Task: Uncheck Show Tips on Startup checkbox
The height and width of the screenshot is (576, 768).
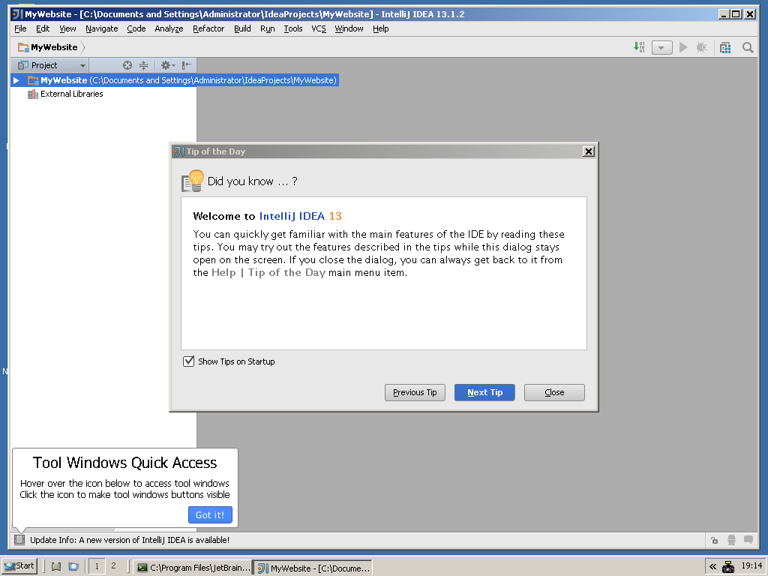Action: click(x=188, y=361)
